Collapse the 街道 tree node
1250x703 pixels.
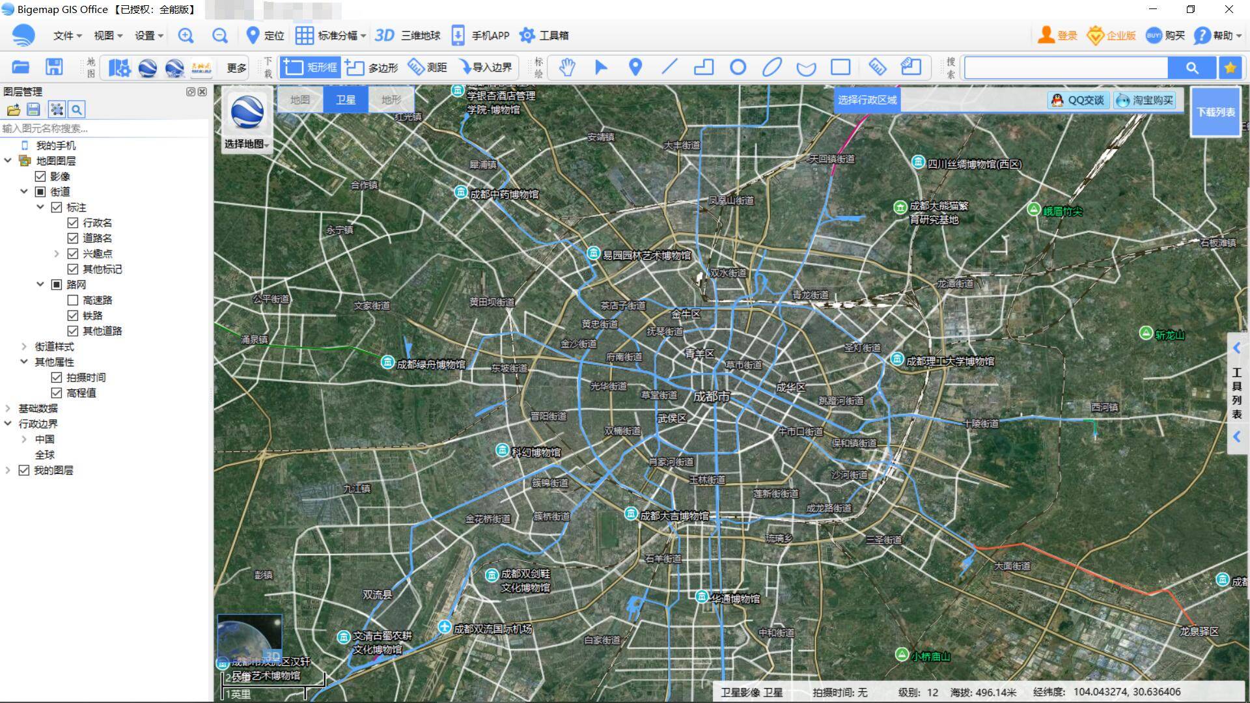pos(24,191)
